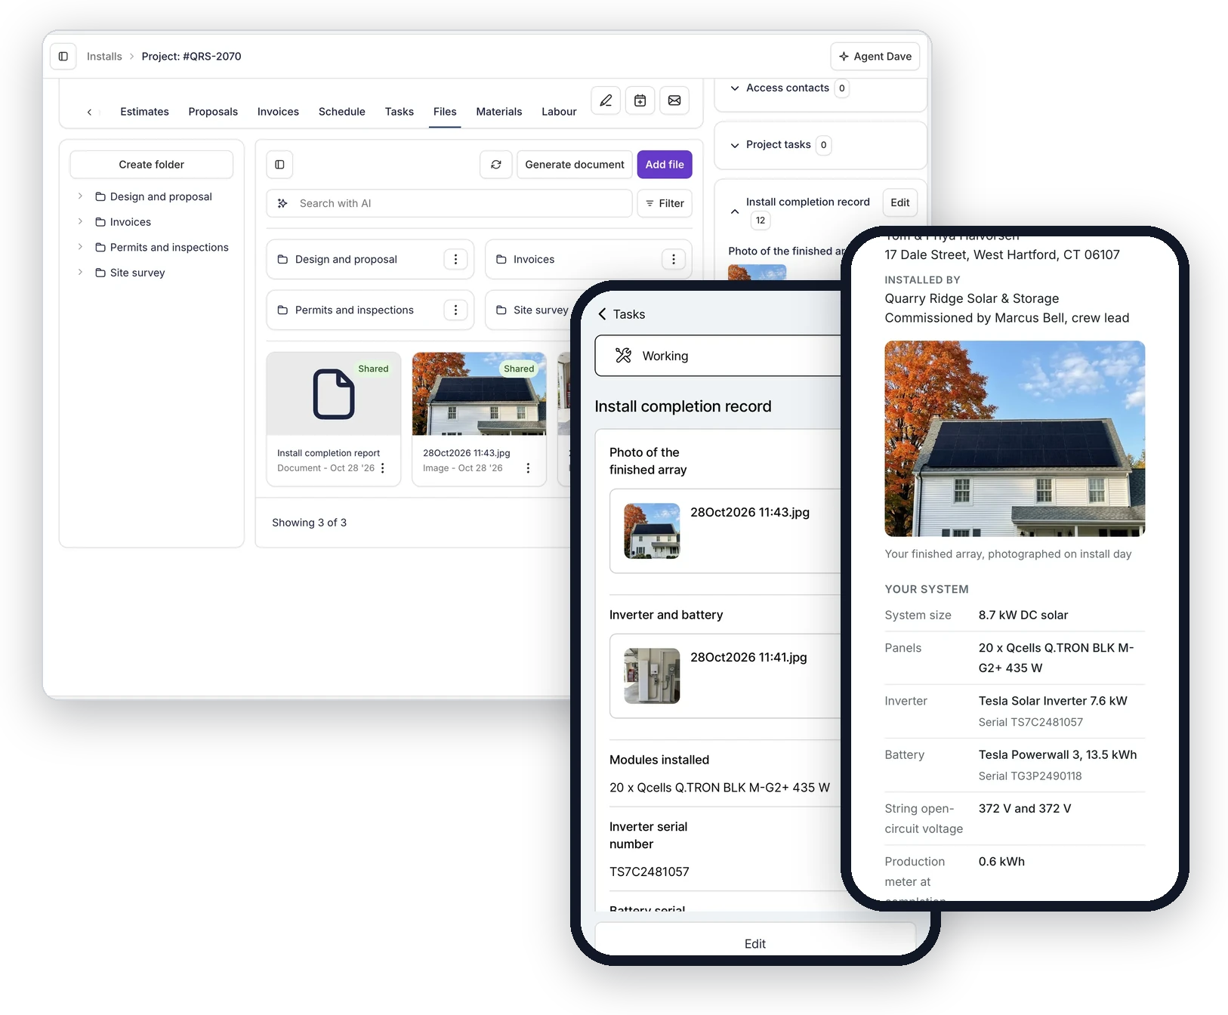Open the Working status selector on phone
1228x1015 pixels.
[x=717, y=356]
